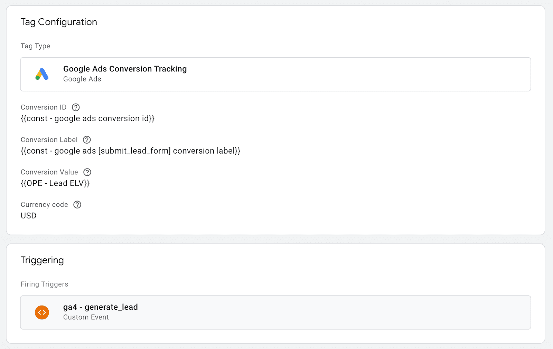553x349 pixels.
Task: Click the Currency code field label
Action: pos(44,205)
